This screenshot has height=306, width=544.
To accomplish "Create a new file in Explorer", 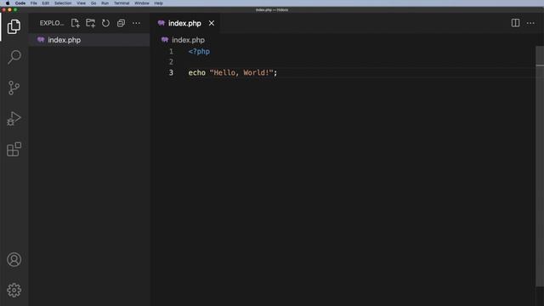I will click(75, 23).
